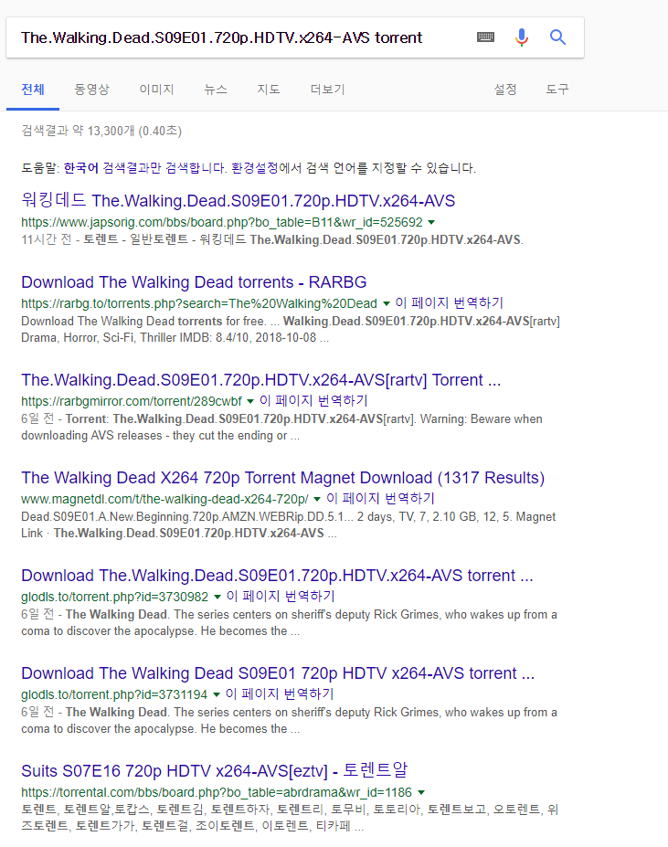Open Download The Walking Dead S09E01 spaced title result
Viewport: 668px width, 847px height.
point(278,673)
